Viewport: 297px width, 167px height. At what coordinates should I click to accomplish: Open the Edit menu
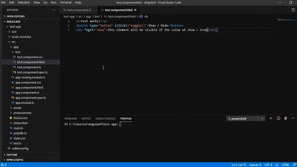coord(12,2)
